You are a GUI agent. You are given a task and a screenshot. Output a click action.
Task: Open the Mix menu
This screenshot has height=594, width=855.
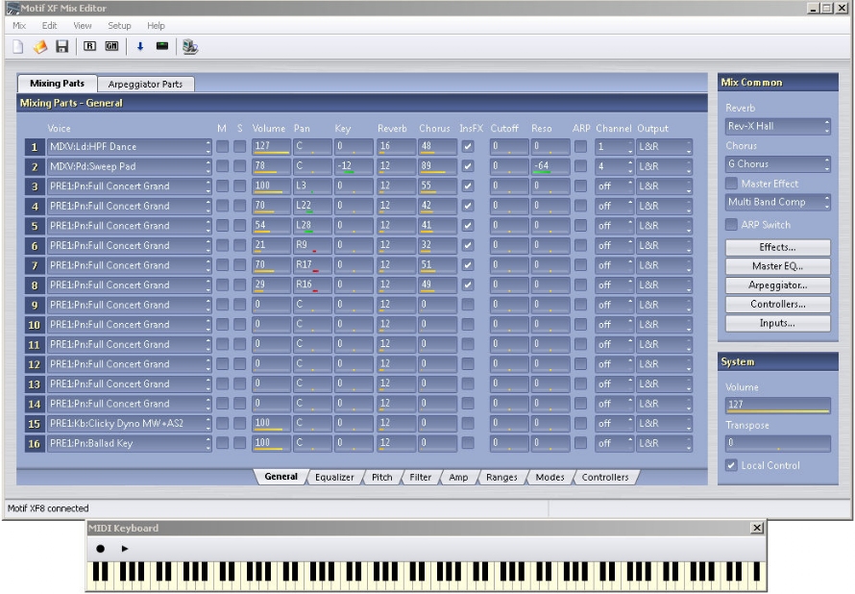(x=19, y=26)
